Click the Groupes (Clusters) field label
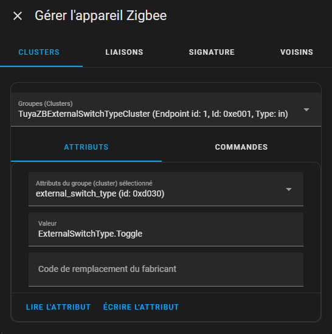Image resolution: width=332 pixels, height=334 pixels. pyautogui.click(x=46, y=103)
